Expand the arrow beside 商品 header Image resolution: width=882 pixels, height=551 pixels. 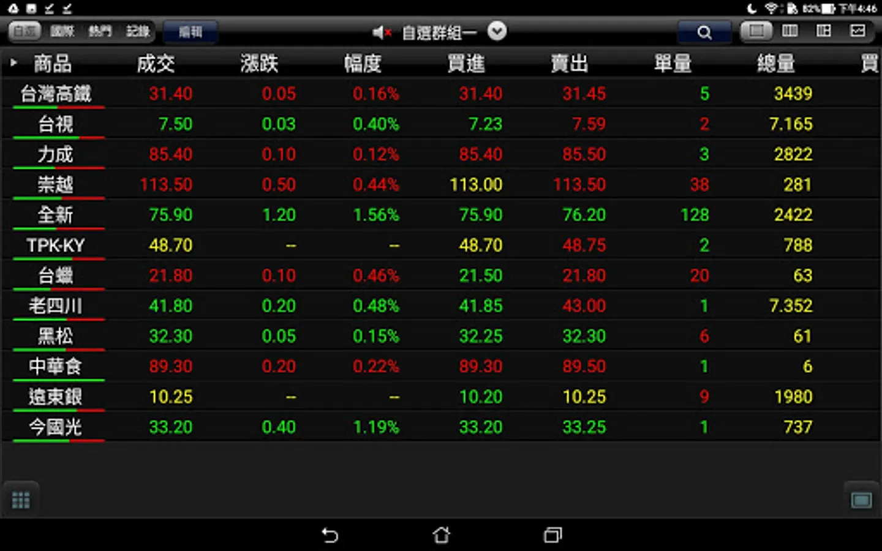(13, 62)
